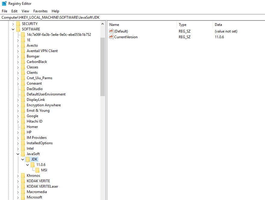
Task: Expand the Avecto key
Action: pyautogui.click(x=18, y=45)
